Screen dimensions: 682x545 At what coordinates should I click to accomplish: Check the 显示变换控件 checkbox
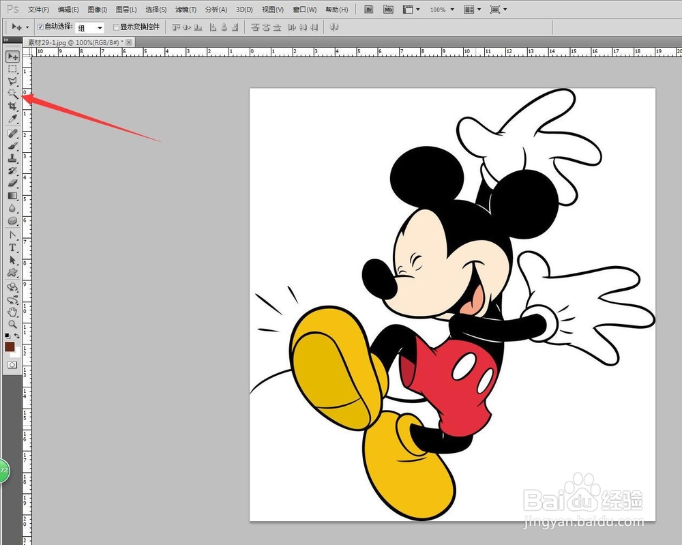(116, 27)
